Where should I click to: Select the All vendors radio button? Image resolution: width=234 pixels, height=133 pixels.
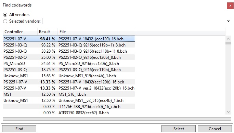pos(5,15)
